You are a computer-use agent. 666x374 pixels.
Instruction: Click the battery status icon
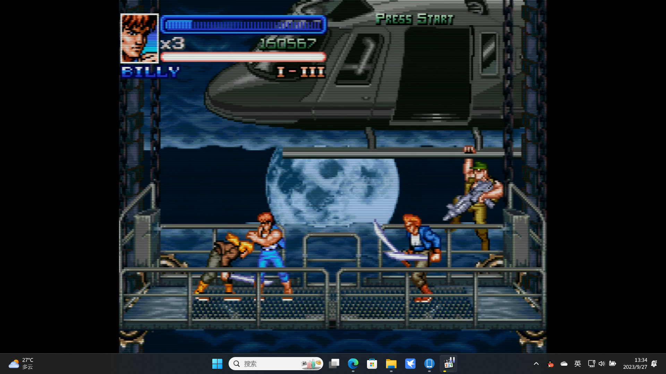pyautogui.click(x=612, y=364)
